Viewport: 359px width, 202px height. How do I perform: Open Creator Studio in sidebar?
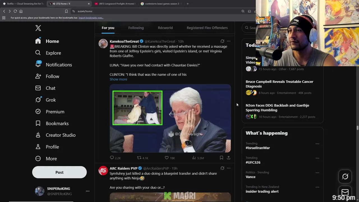[55, 135]
